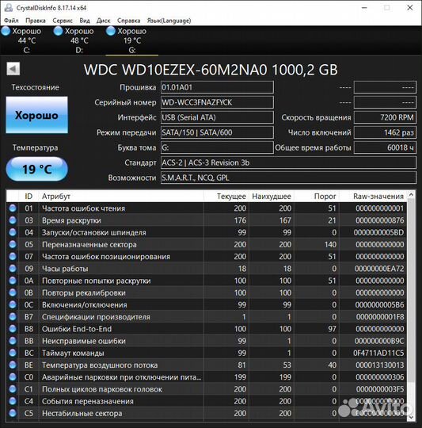Click status icon of Таймаут команды row

tap(13, 353)
